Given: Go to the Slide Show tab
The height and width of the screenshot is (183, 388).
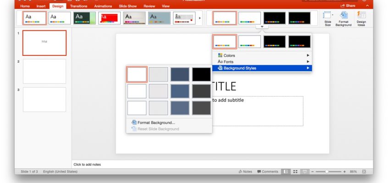Looking at the screenshot, I should [127, 6].
